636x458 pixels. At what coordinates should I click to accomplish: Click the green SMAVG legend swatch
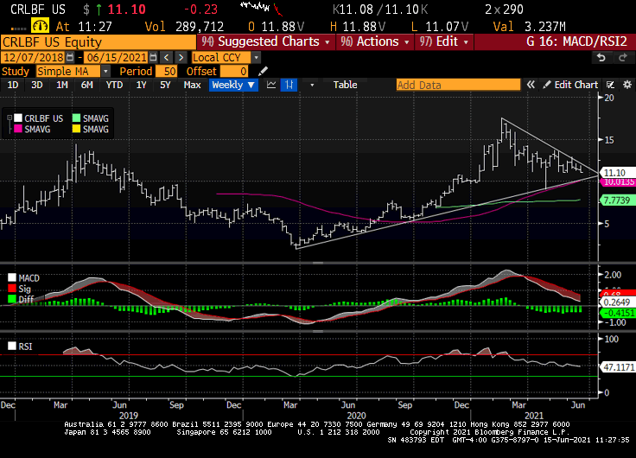[76, 118]
